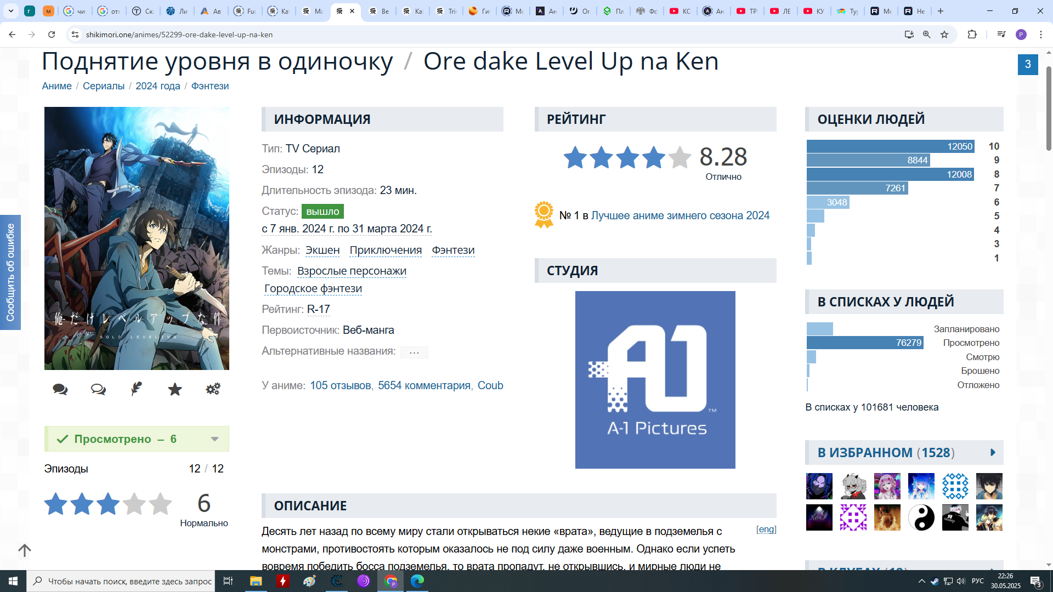Click the Сообщить об ошибке side button
The image size is (1053, 592).
10,272
